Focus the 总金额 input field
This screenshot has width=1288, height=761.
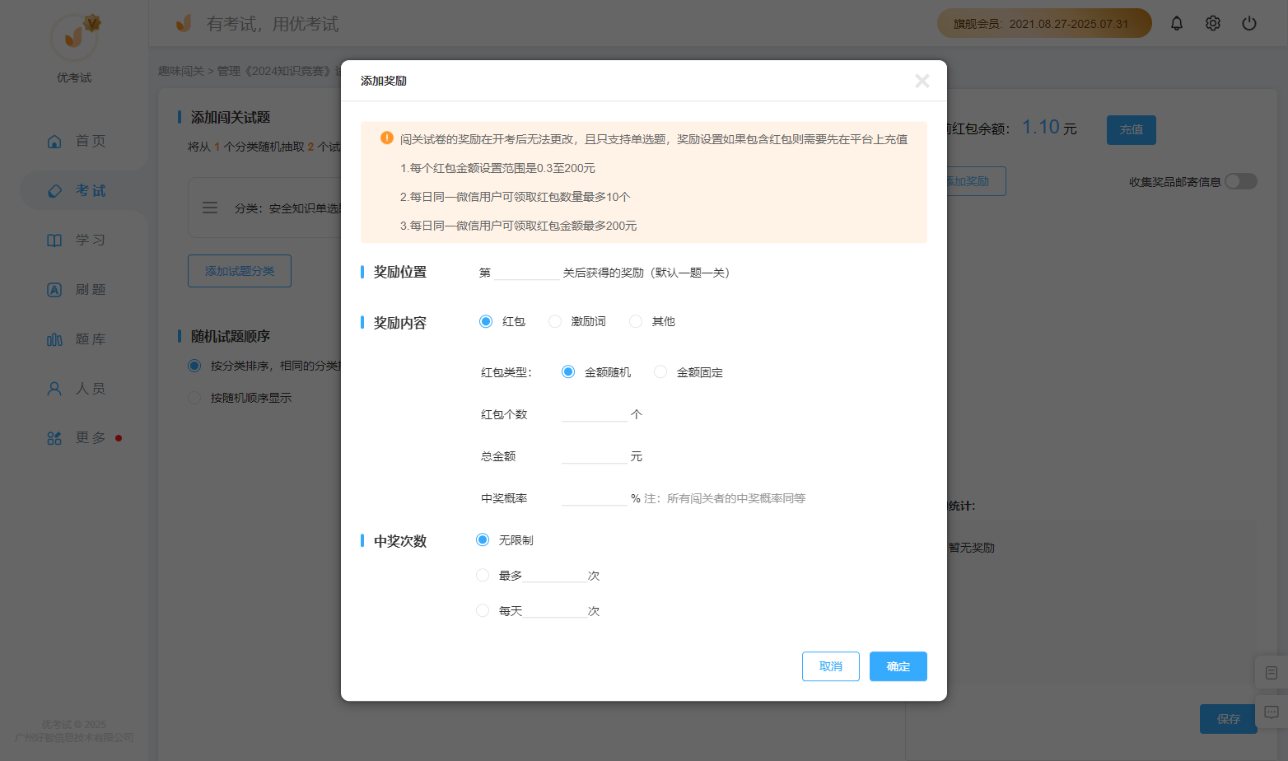(x=595, y=456)
